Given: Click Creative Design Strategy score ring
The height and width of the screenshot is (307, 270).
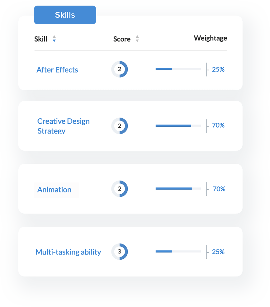Looking at the screenshot, I should (120, 126).
